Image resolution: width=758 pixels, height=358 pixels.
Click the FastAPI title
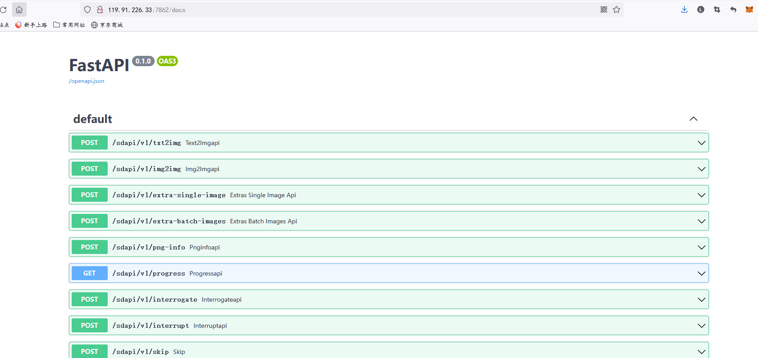pos(99,65)
